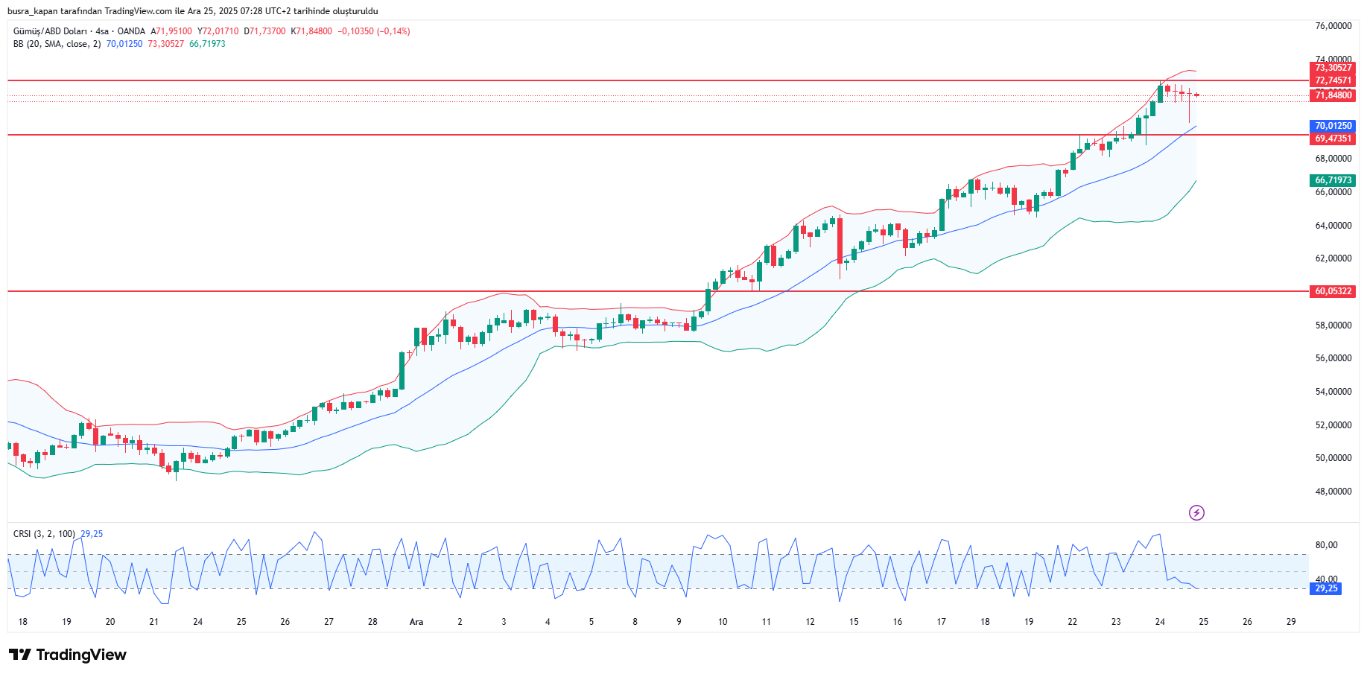This screenshot has width=1367, height=677.
Task: Click the 76,00000 price axis tick
Action: [1333, 26]
